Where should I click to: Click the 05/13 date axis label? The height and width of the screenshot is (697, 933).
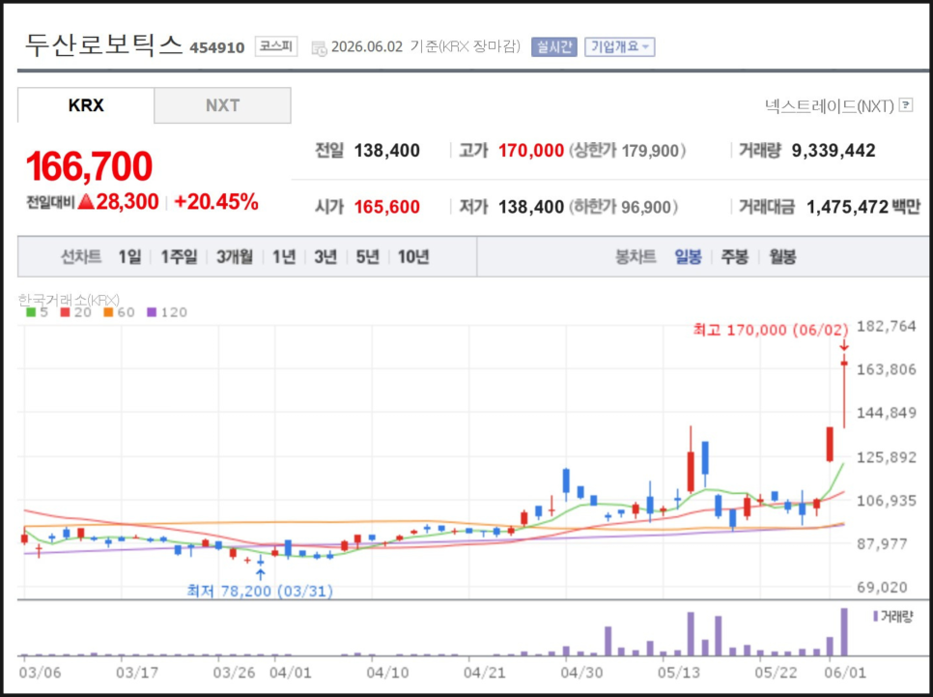pos(678,673)
